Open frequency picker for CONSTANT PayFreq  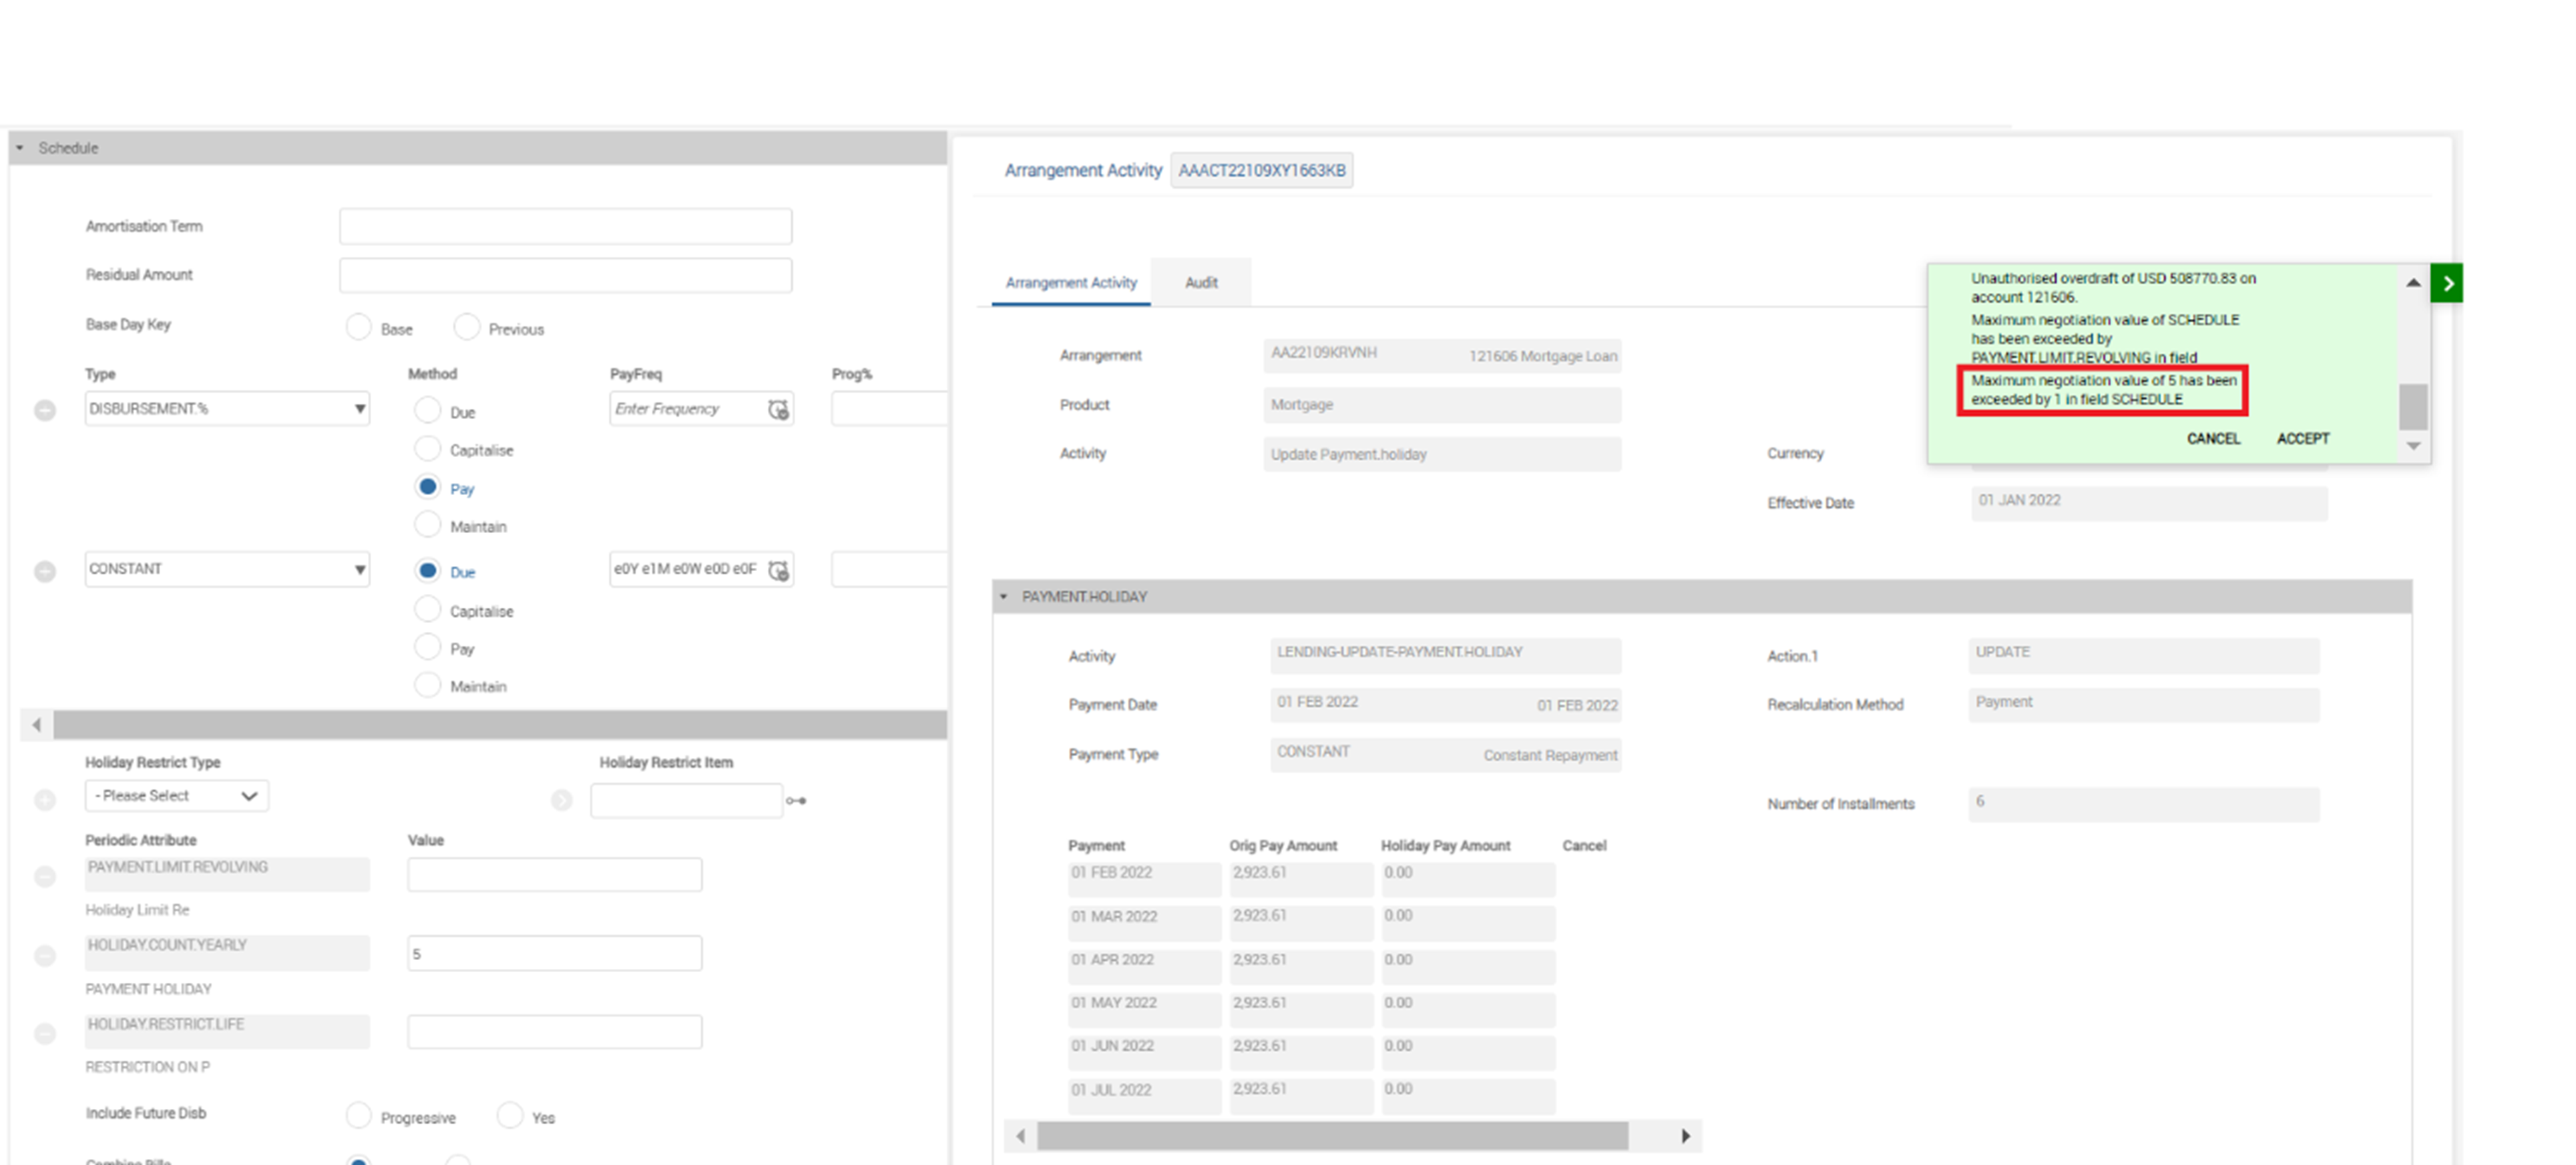(778, 570)
